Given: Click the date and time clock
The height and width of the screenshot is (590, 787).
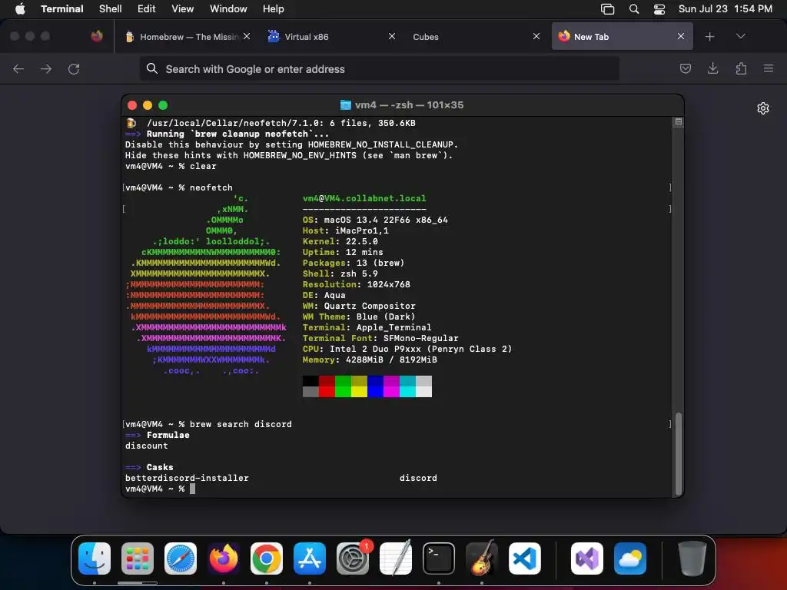Looking at the screenshot, I should 726,8.
